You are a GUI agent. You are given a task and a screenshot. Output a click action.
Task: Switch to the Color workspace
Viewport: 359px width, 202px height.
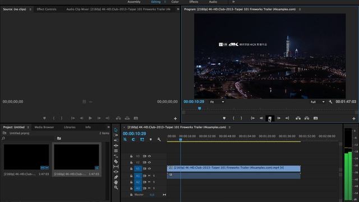click(x=175, y=2)
